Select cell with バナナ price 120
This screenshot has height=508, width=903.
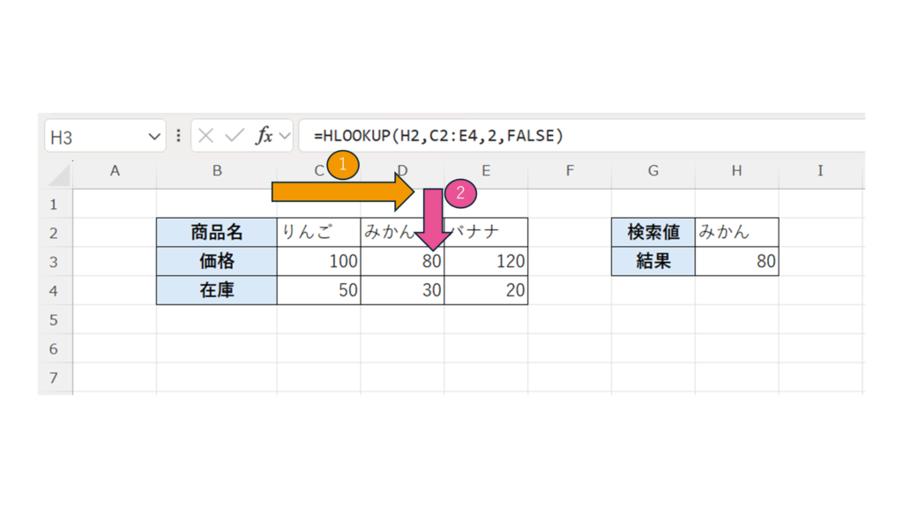pyautogui.click(x=486, y=261)
